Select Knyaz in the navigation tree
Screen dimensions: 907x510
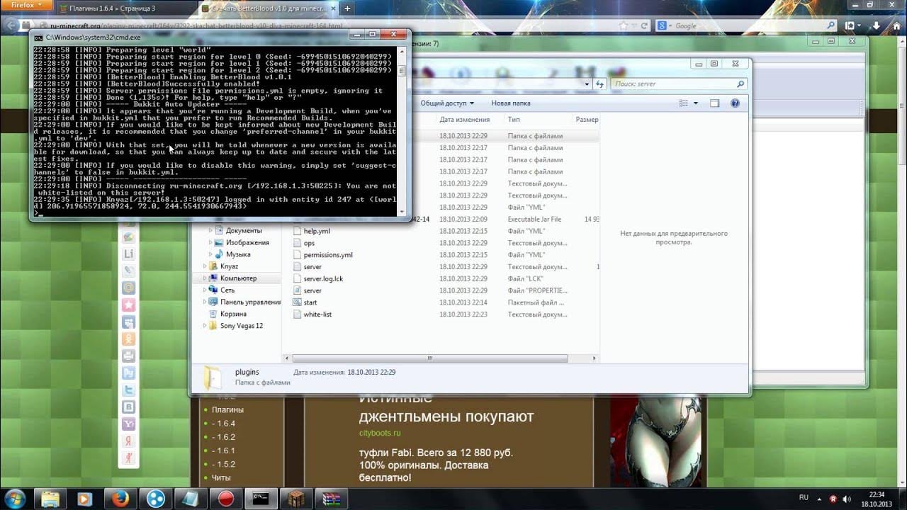tap(228, 266)
